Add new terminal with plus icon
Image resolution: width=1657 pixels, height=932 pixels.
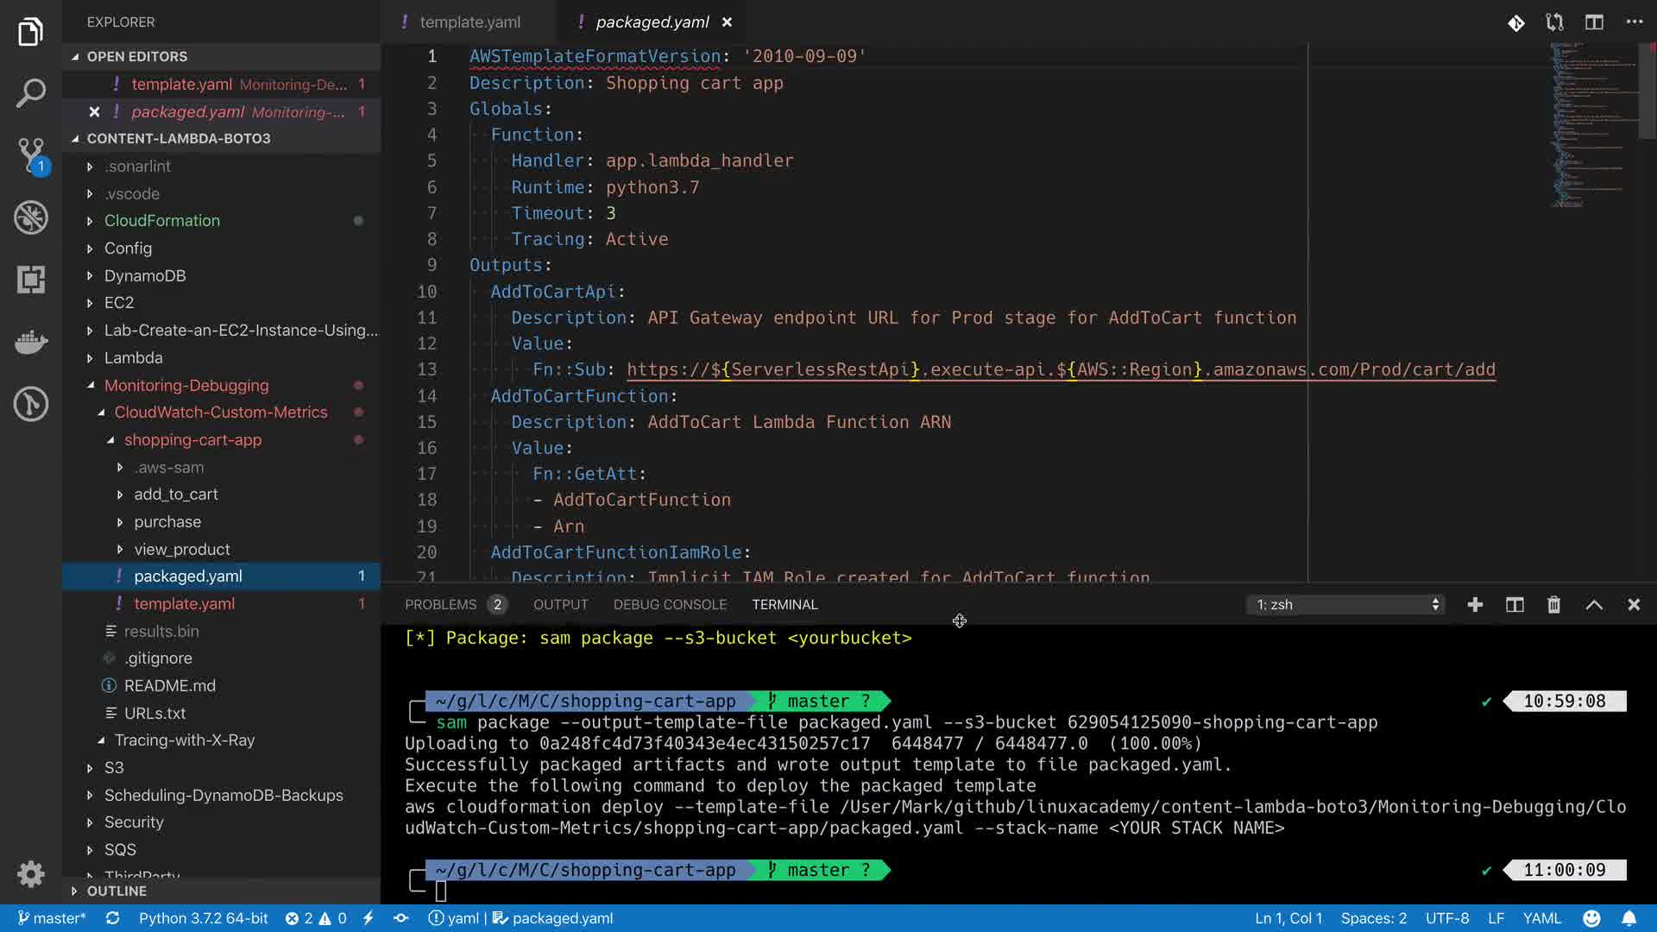(1475, 605)
